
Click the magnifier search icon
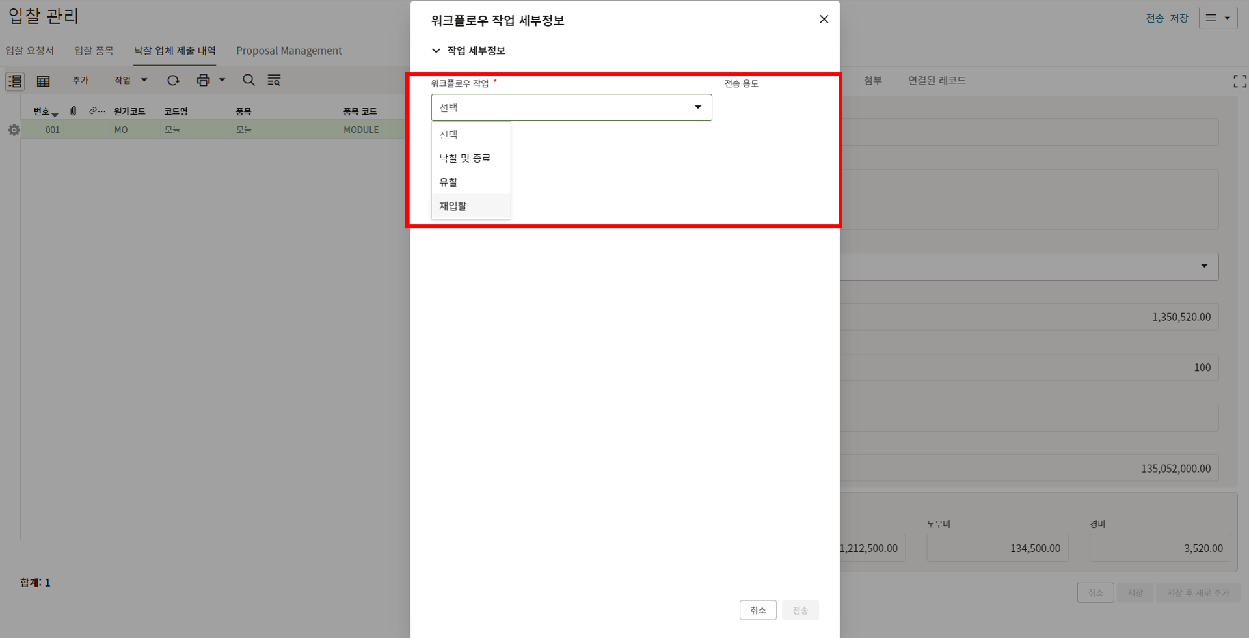248,80
